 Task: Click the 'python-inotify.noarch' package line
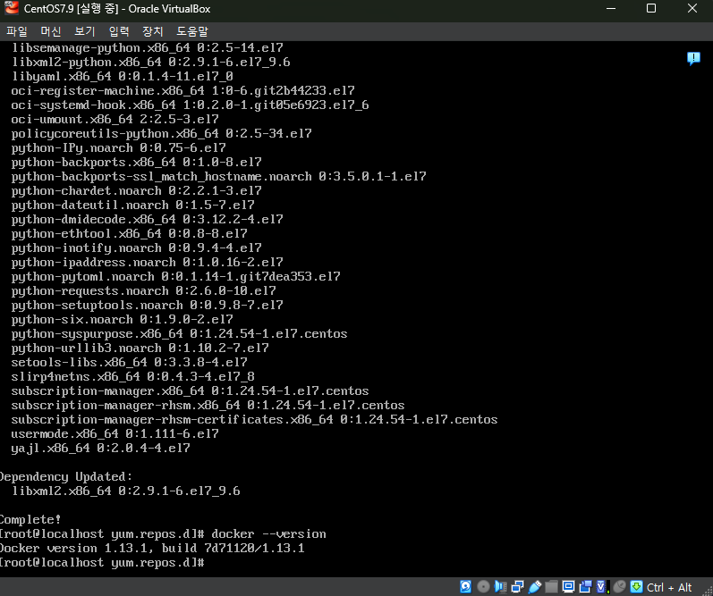[136, 248]
